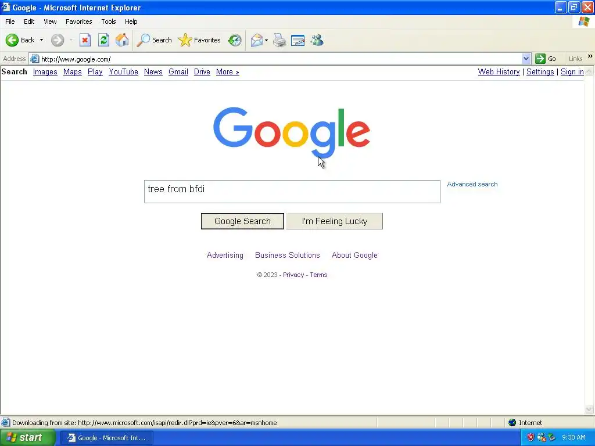This screenshot has width=595, height=446.
Task: Click Advanced search link
Action: 472,184
